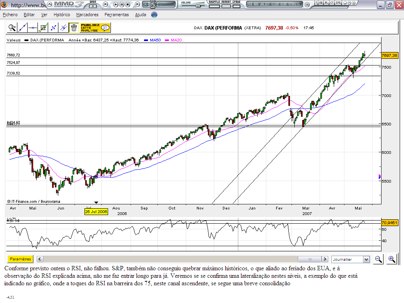Open the indicators chart tool
This screenshot has width=404, height=303.
43,28
